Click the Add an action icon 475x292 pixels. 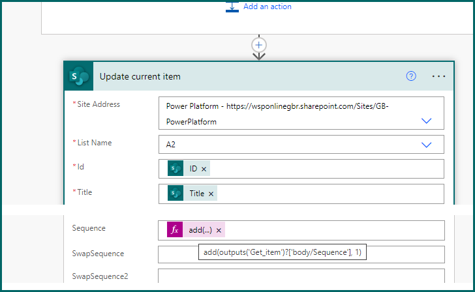coord(232,7)
